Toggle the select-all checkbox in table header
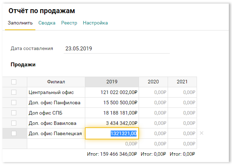The image size is (232, 166). (x=14, y=82)
